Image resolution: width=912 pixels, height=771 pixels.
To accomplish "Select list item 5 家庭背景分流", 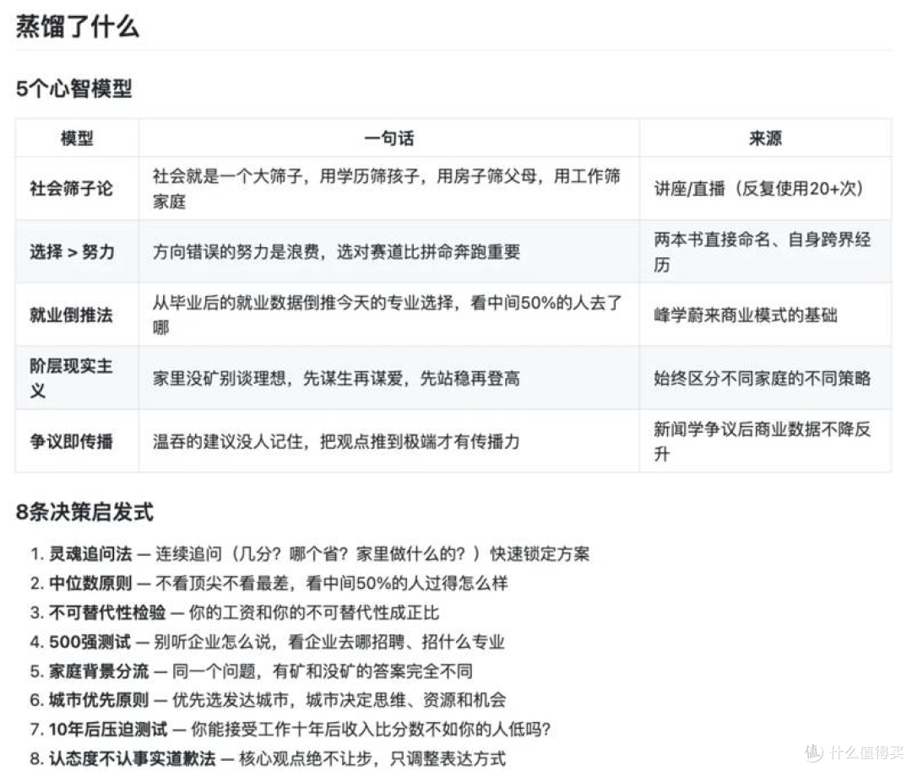I will (x=252, y=671).
